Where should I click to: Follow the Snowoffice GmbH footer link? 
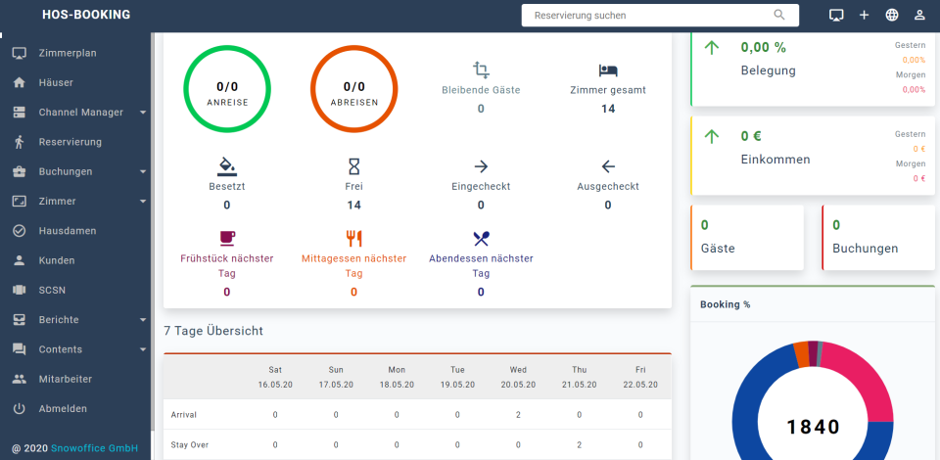[94, 448]
